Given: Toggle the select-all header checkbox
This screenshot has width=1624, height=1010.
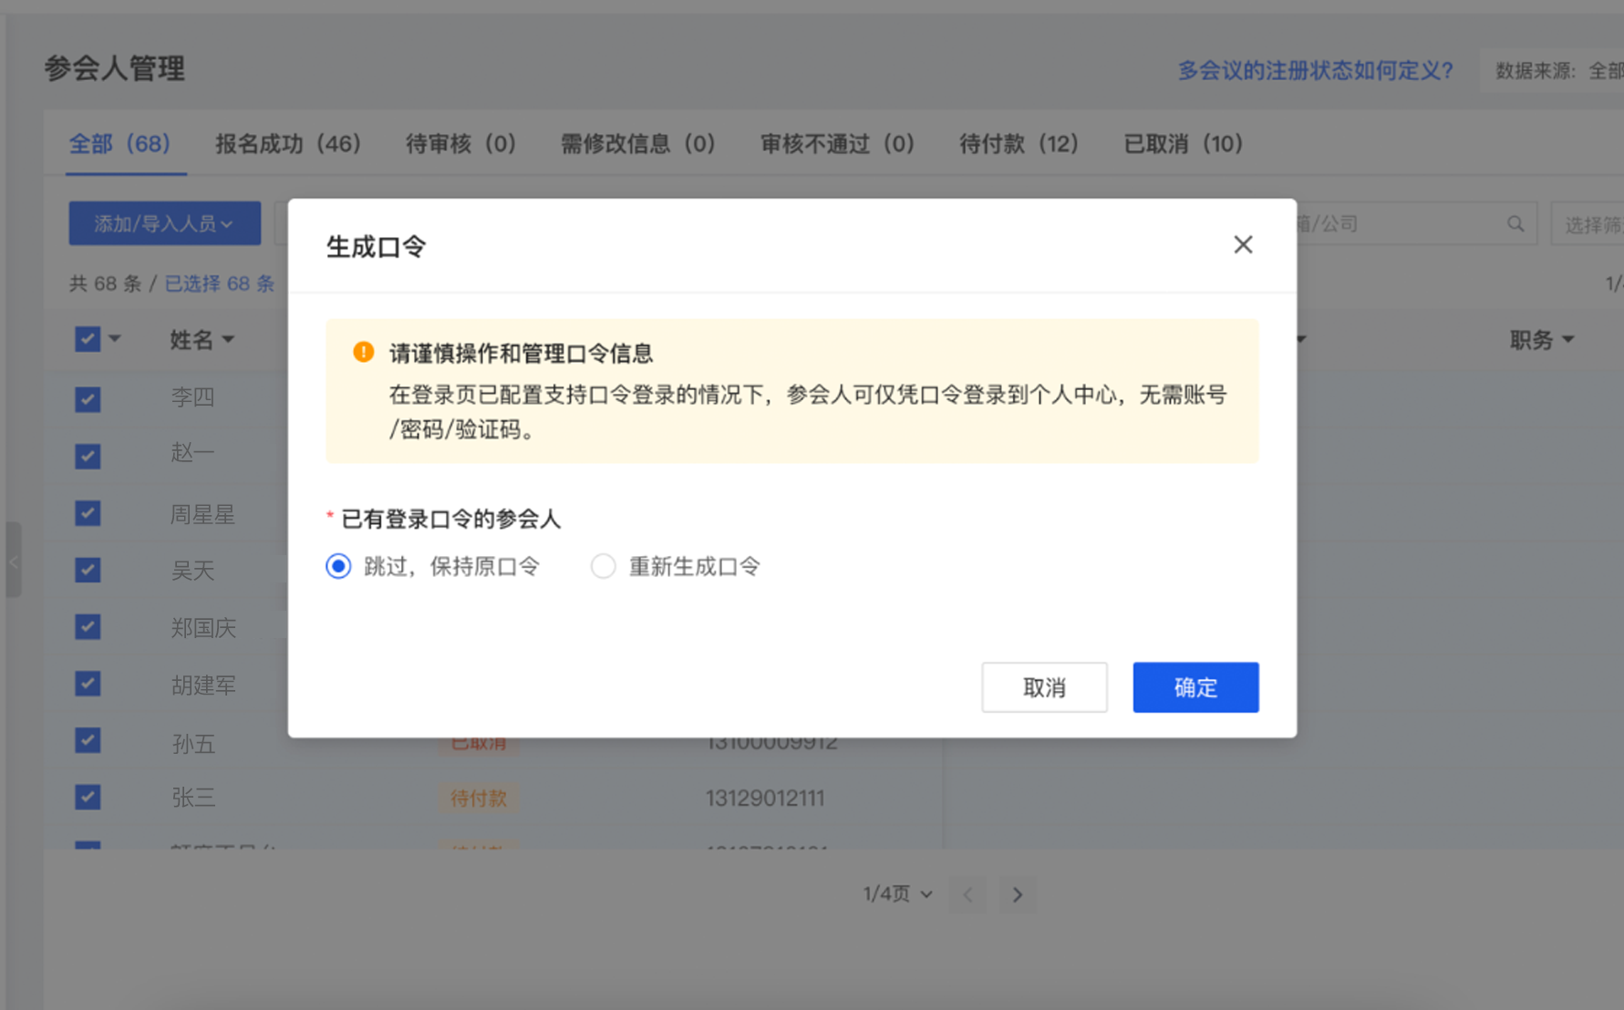Looking at the screenshot, I should coord(88,339).
